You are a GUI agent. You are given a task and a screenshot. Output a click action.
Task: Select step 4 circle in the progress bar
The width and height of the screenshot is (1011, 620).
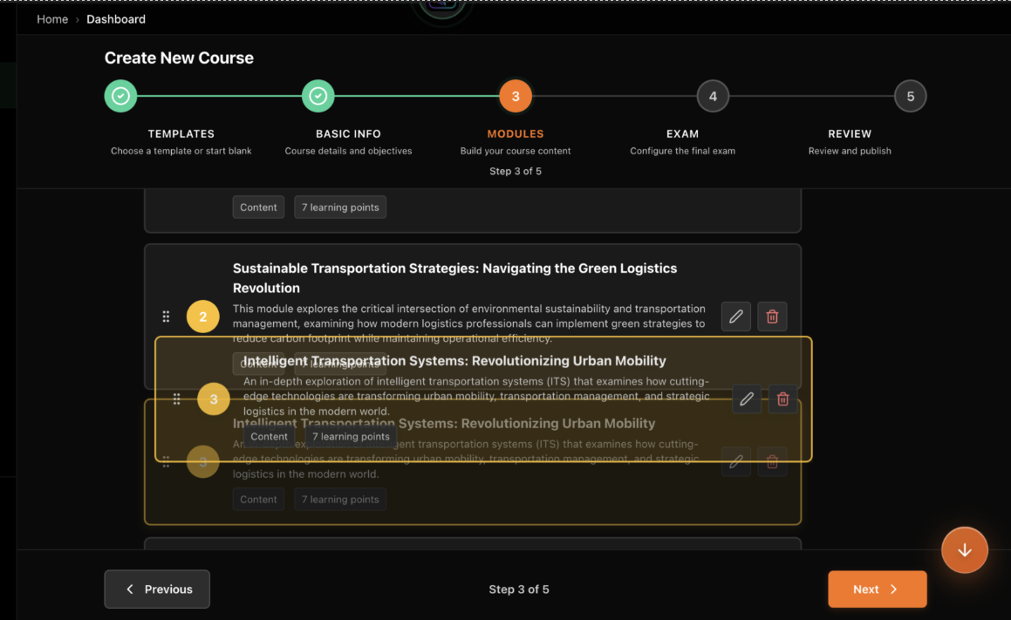click(x=713, y=96)
